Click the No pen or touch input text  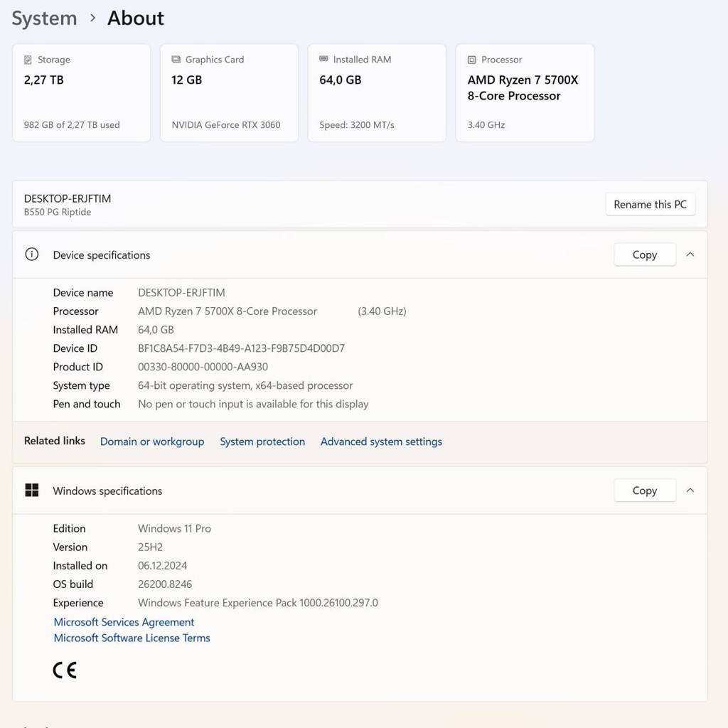[253, 404]
